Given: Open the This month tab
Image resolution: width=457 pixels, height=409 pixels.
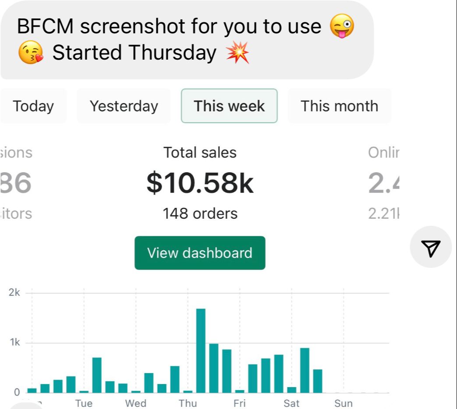Looking at the screenshot, I should tap(339, 106).
